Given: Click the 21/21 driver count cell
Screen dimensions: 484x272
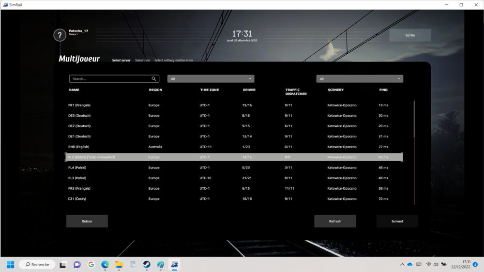Looking at the screenshot, I should click(247, 178).
